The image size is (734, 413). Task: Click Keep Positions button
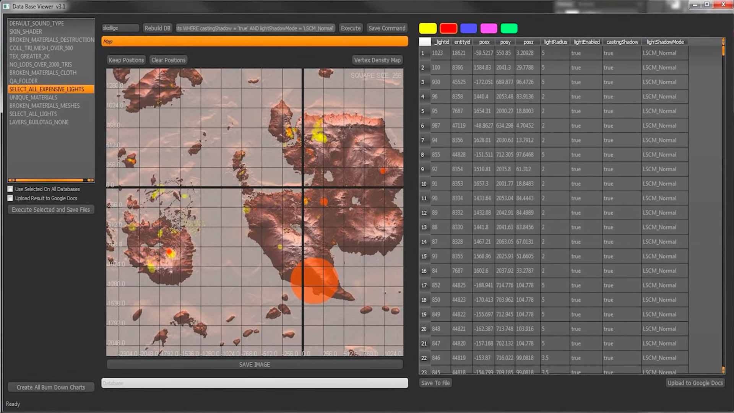pyautogui.click(x=126, y=60)
